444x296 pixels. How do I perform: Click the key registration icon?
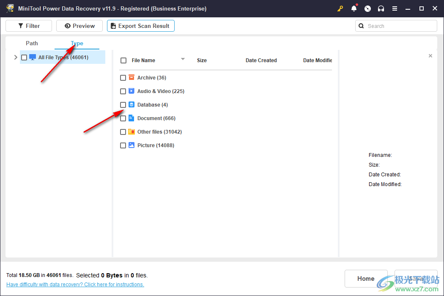click(340, 8)
